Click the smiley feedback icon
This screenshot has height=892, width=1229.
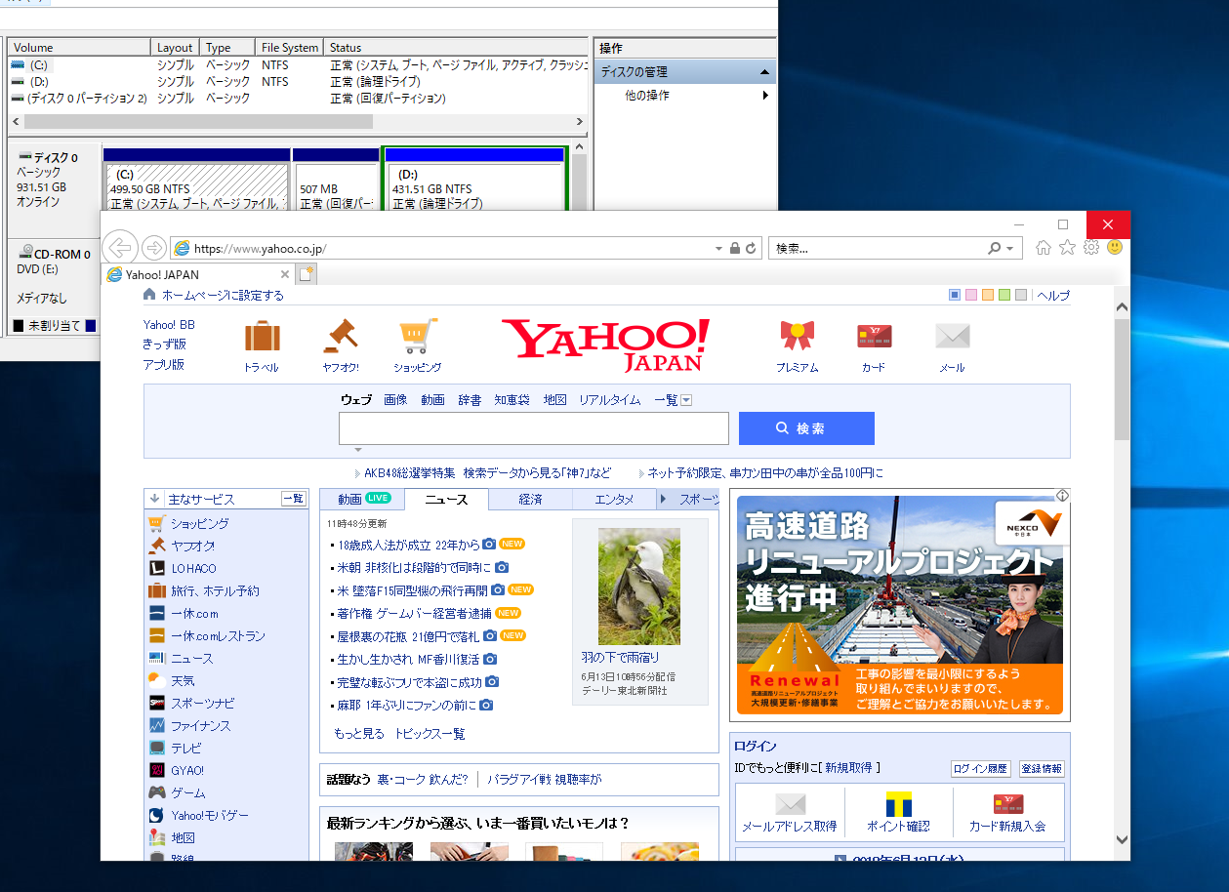[1115, 248]
